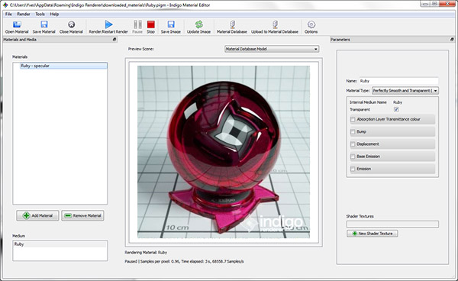Click the Indigo app icon in title bar
The height and width of the screenshot is (281, 458).
pyautogui.click(x=5, y=5)
